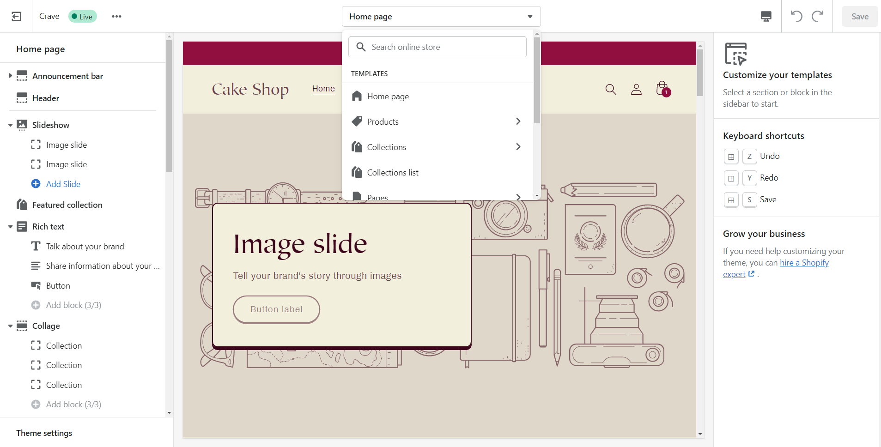Image resolution: width=881 pixels, height=447 pixels.
Task: Click the Live status badge
Action: (82, 17)
